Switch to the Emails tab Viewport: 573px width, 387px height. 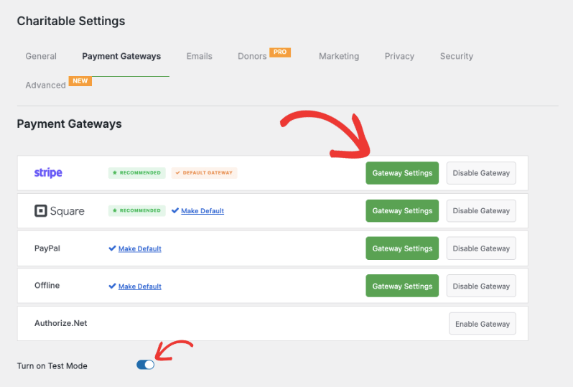pyautogui.click(x=199, y=56)
